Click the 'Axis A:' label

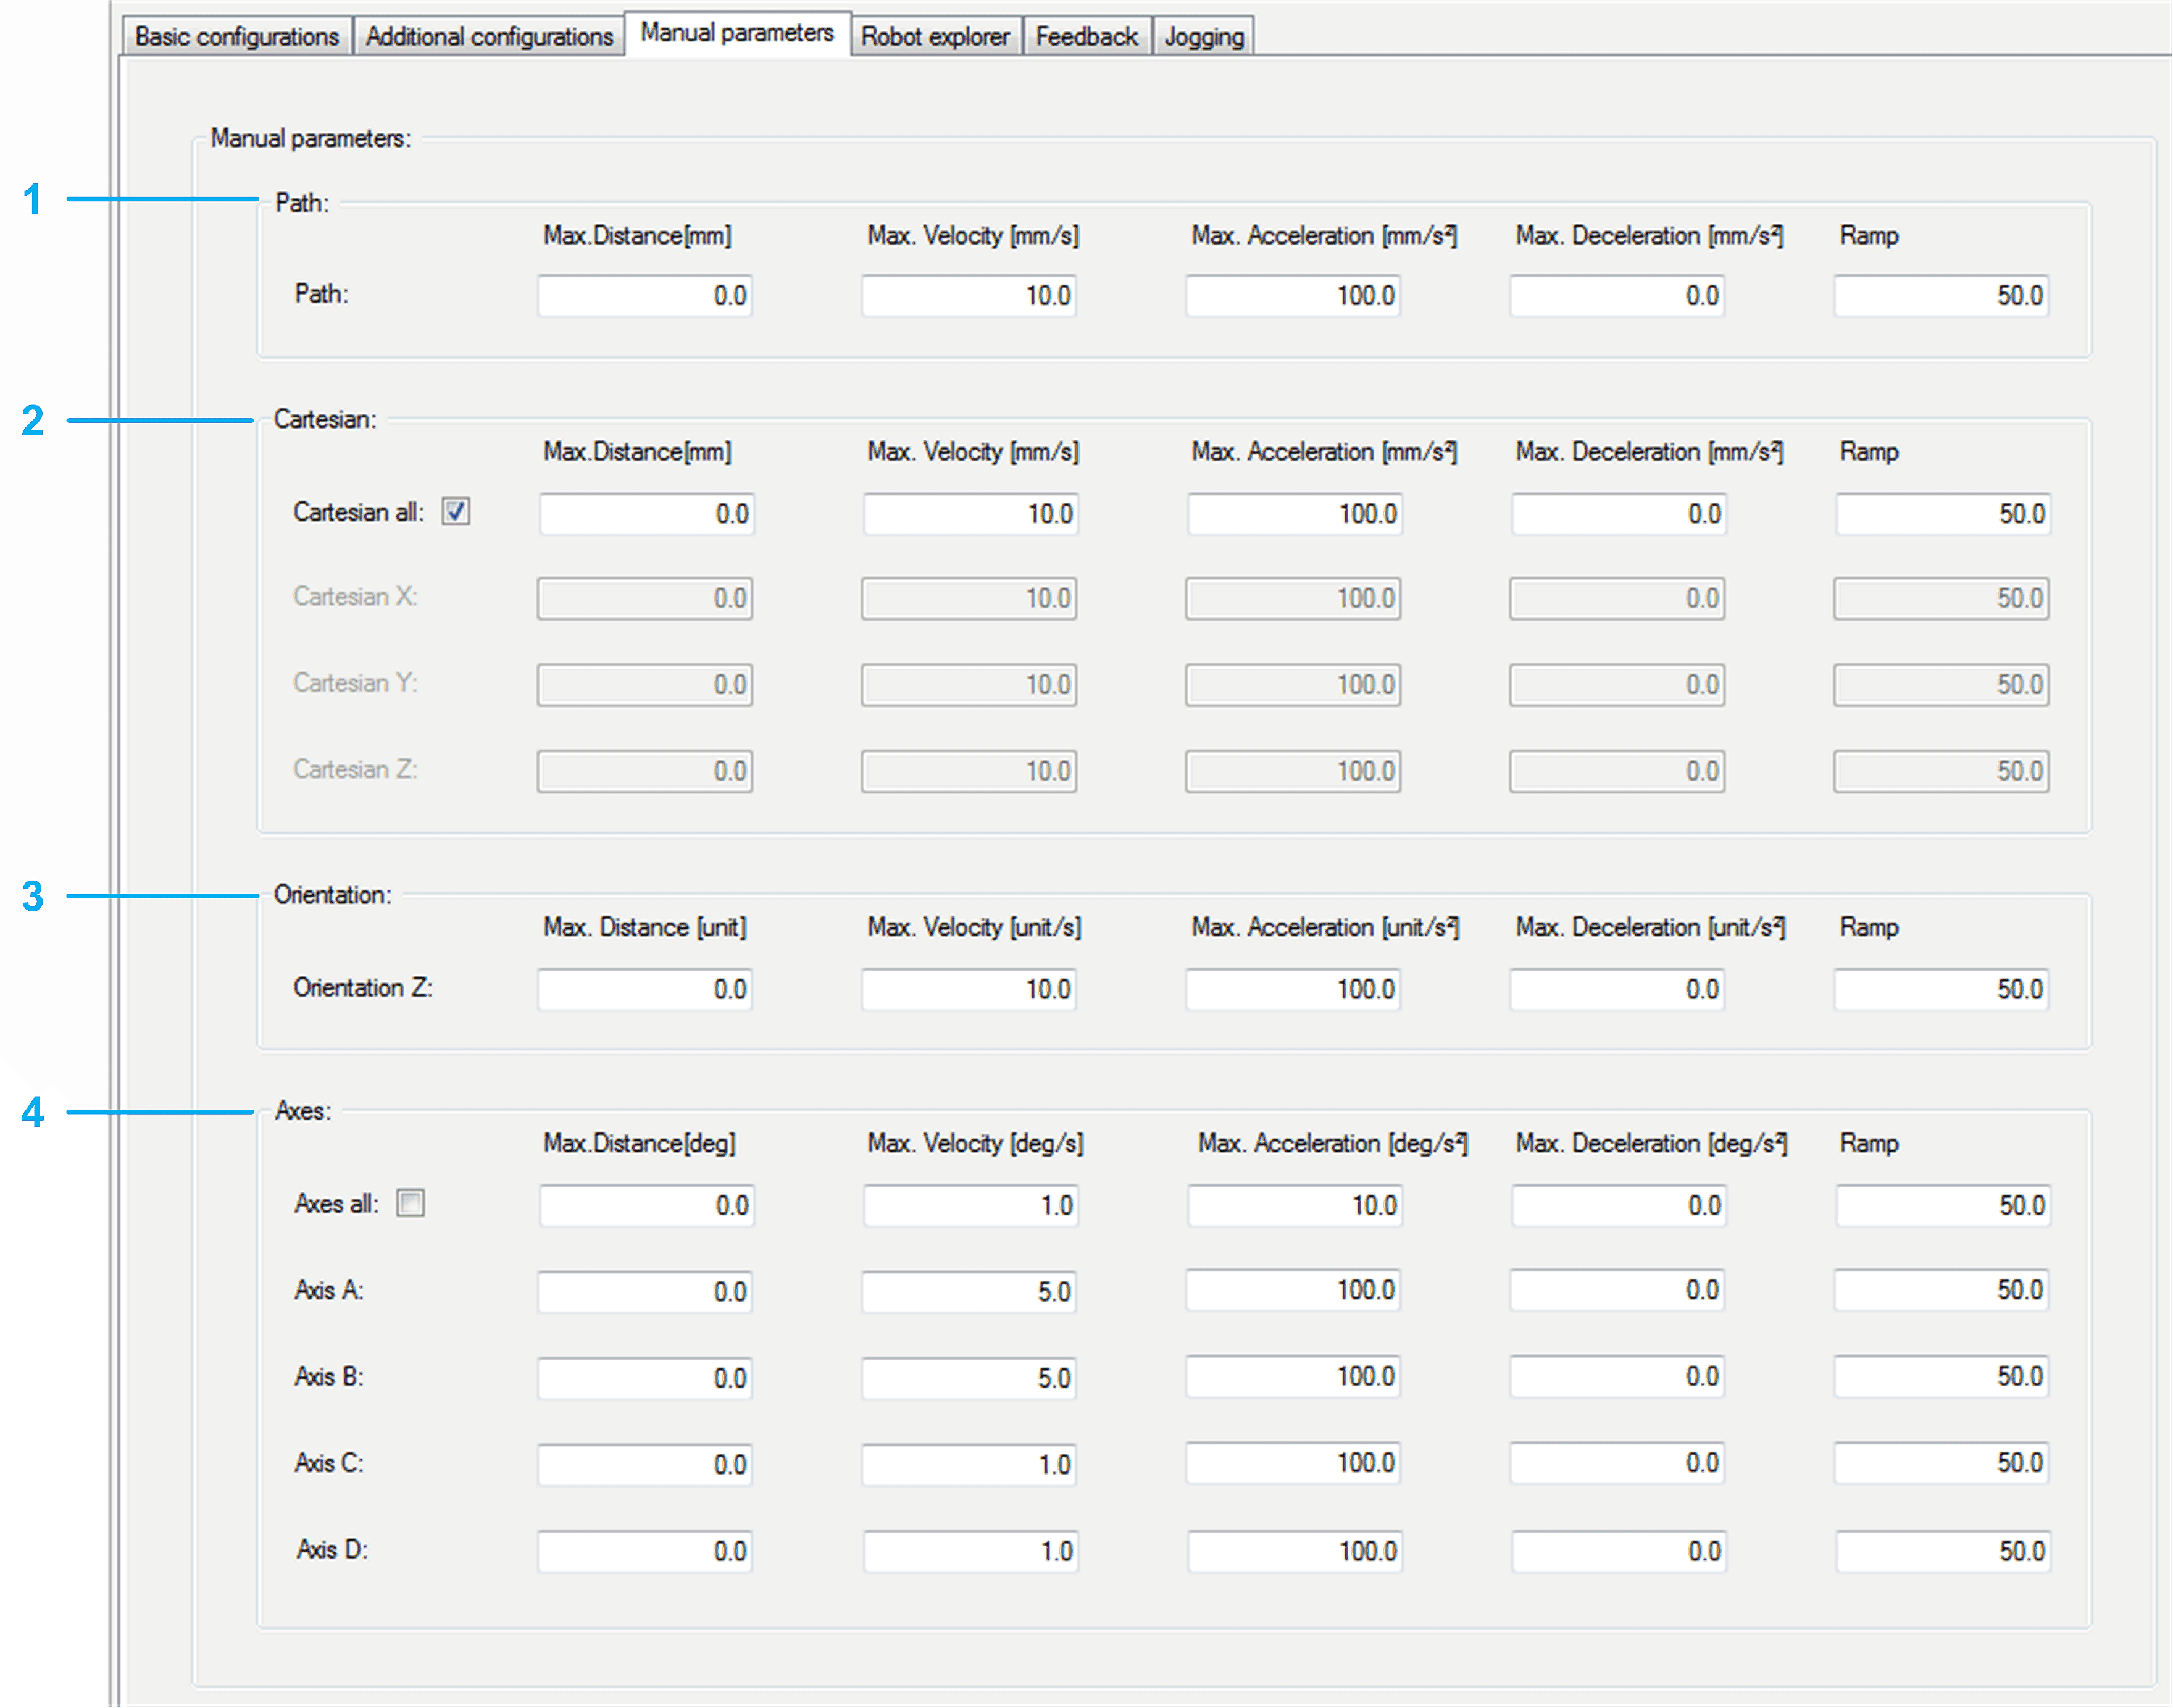pos(328,1290)
